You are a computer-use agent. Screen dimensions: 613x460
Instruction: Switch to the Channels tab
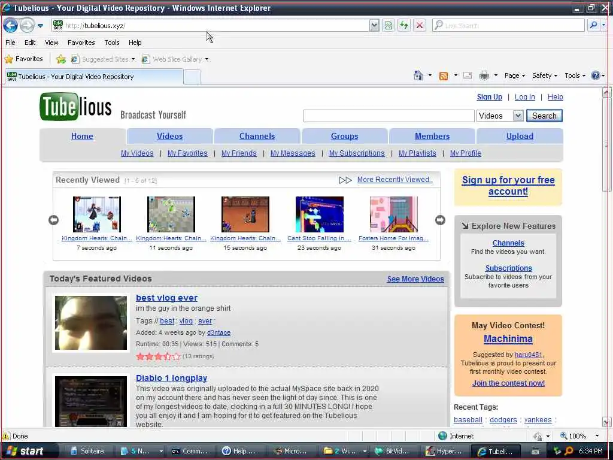(257, 136)
